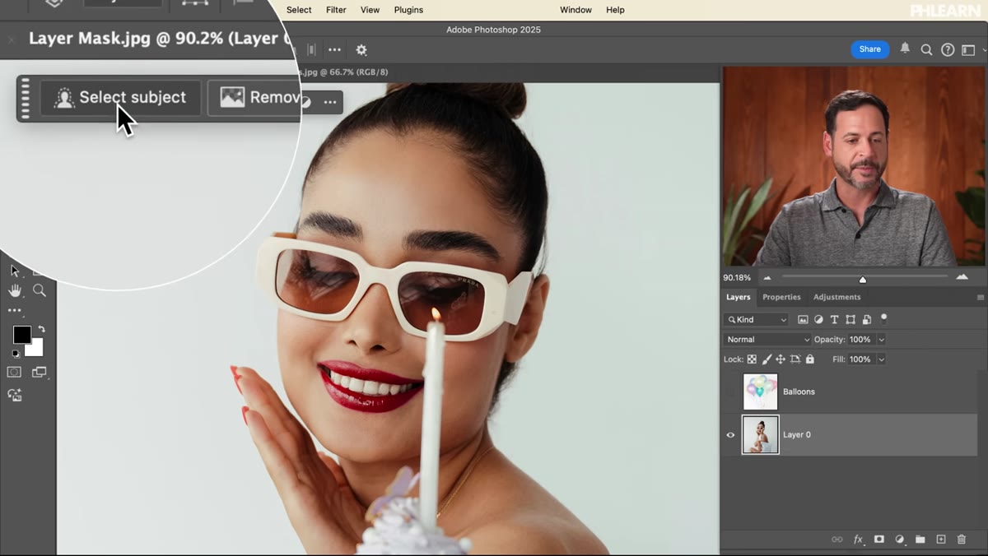Click the Navigator zoom out small mountains

pos(768,278)
